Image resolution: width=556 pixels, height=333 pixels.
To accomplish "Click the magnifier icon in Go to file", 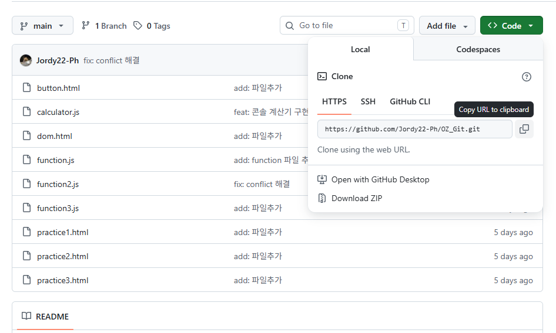I will pos(290,26).
